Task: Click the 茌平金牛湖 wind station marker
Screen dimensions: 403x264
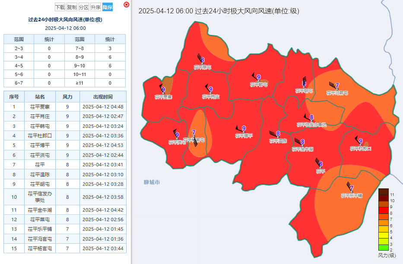Action: 302,146
